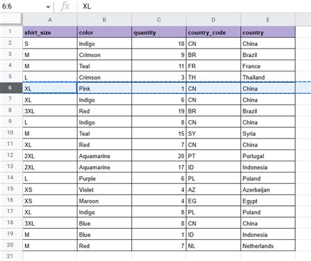Click the fx function icon

pos(65,6)
